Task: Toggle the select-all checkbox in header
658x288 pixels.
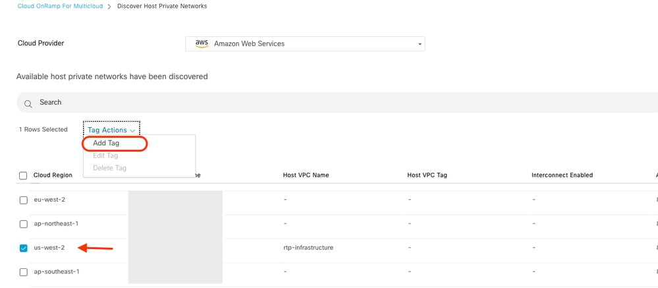Action: click(24, 175)
